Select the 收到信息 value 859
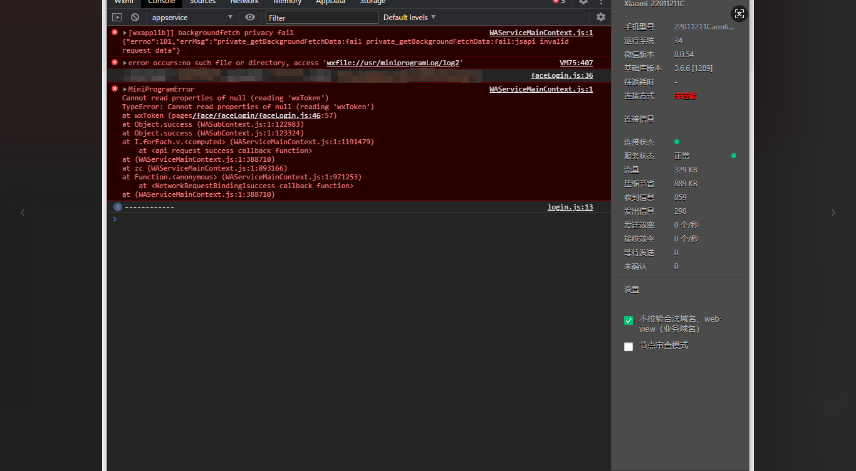Image resolution: width=856 pixels, height=471 pixels. [681, 198]
